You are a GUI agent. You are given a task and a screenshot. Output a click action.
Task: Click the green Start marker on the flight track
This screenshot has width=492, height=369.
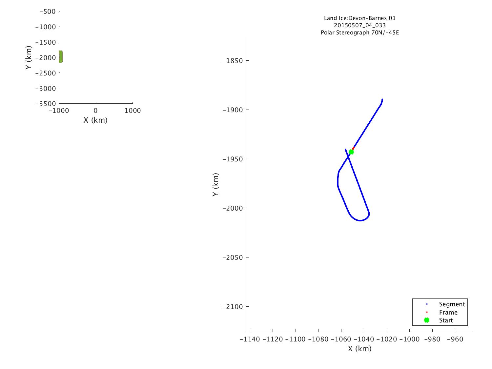coord(351,152)
